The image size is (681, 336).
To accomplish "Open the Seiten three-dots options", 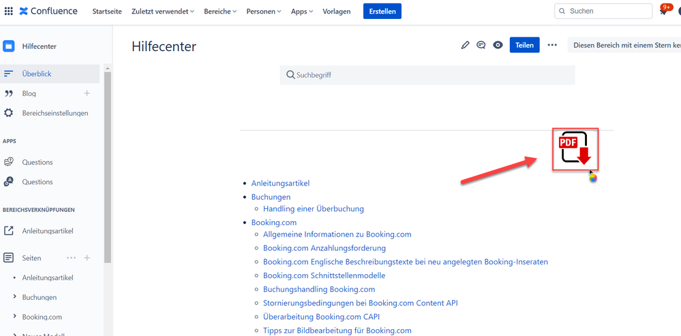I will click(x=71, y=258).
